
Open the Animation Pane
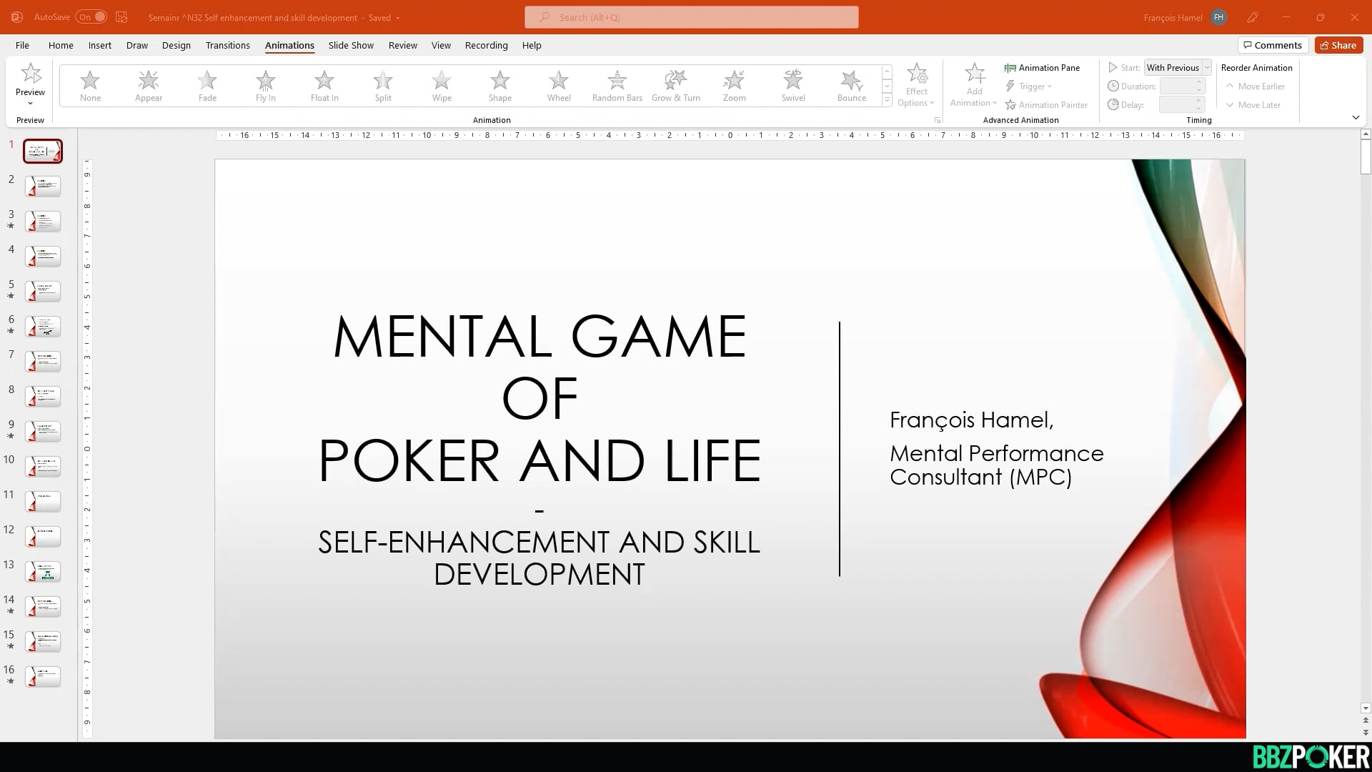point(1043,67)
